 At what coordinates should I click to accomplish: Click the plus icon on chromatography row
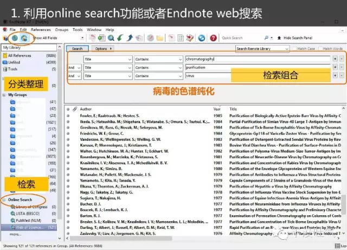(335, 59)
